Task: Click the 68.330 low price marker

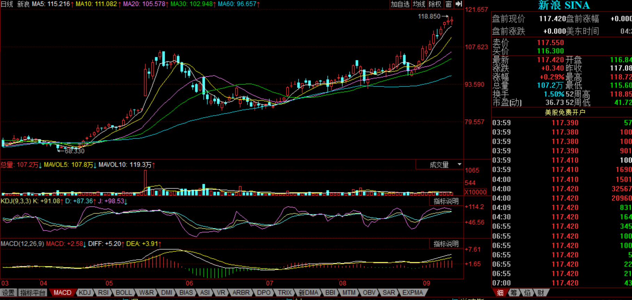Action: (x=75, y=151)
